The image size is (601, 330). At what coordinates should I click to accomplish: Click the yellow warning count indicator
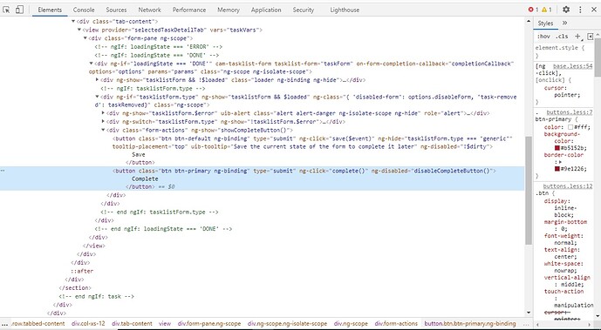point(547,10)
